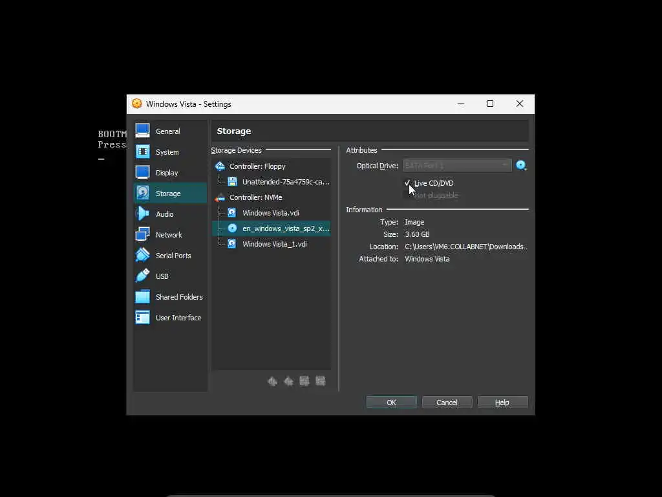The height and width of the screenshot is (497, 662).
Task: Select the System settings label
Action: coord(167,152)
